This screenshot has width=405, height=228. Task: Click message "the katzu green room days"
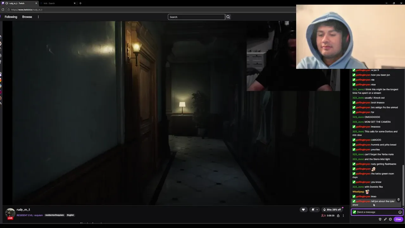pos(373,175)
